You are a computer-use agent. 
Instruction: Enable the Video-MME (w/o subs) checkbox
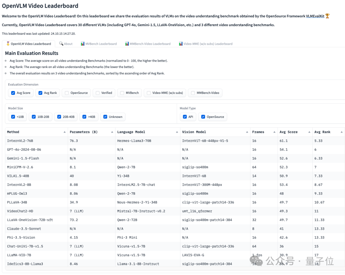149,93
